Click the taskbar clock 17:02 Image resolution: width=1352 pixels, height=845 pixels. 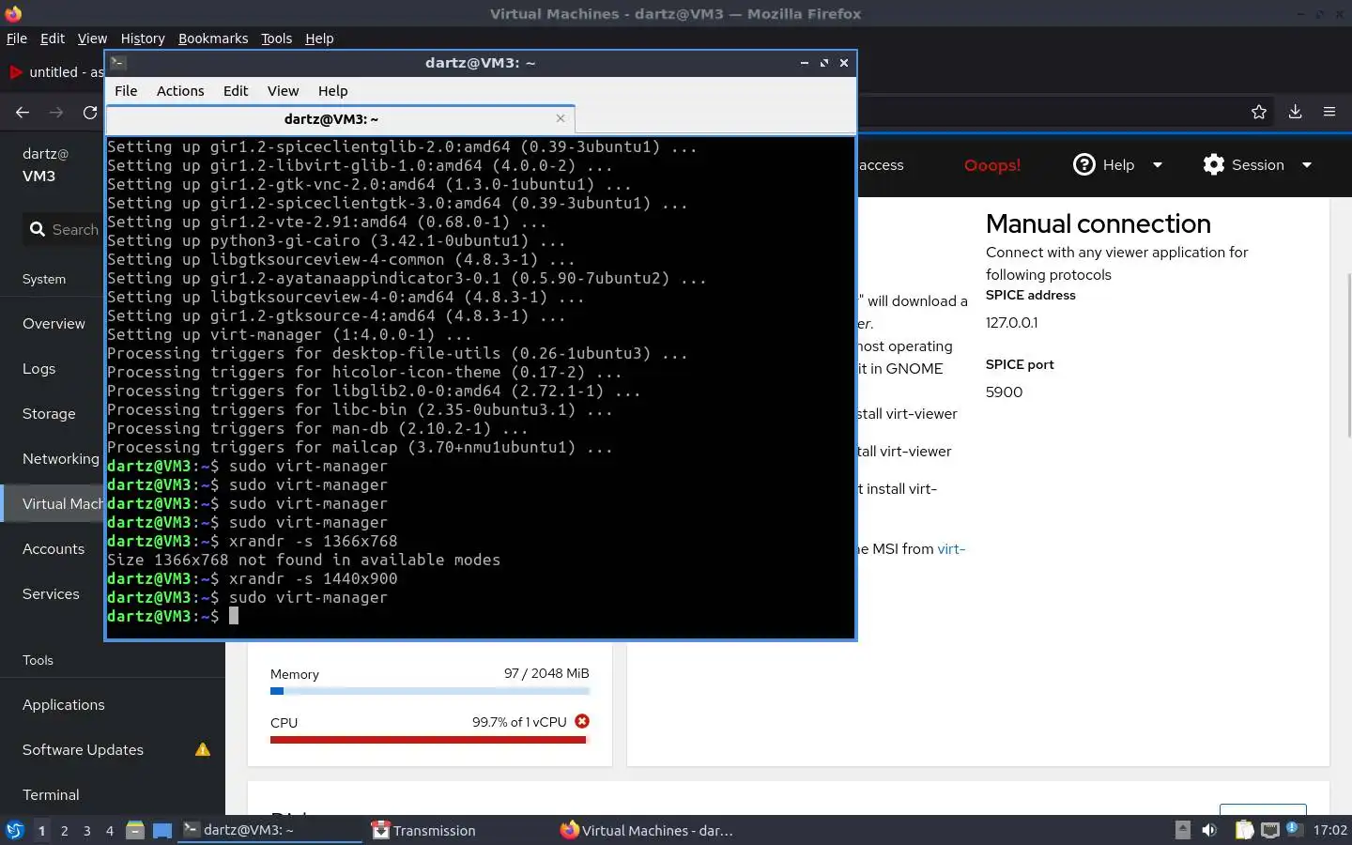pyautogui.click(x=1329, y=830)
